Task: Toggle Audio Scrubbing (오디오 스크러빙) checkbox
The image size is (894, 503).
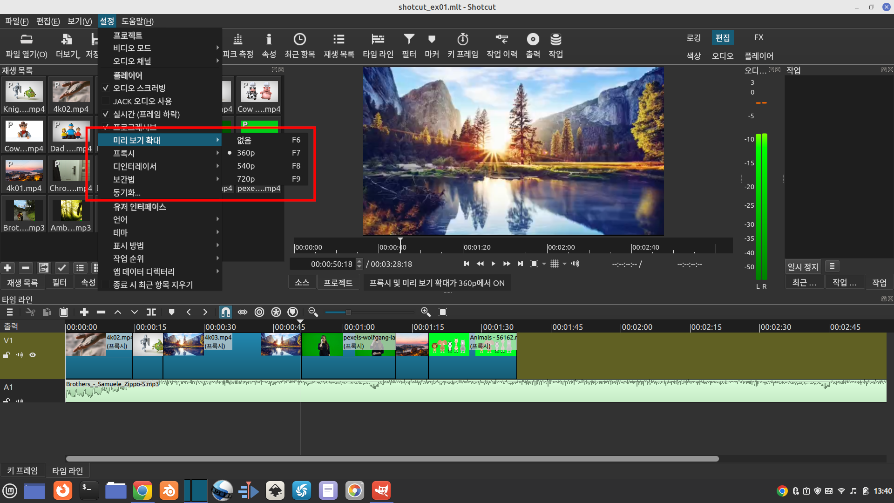Action: tap(140, 88)
